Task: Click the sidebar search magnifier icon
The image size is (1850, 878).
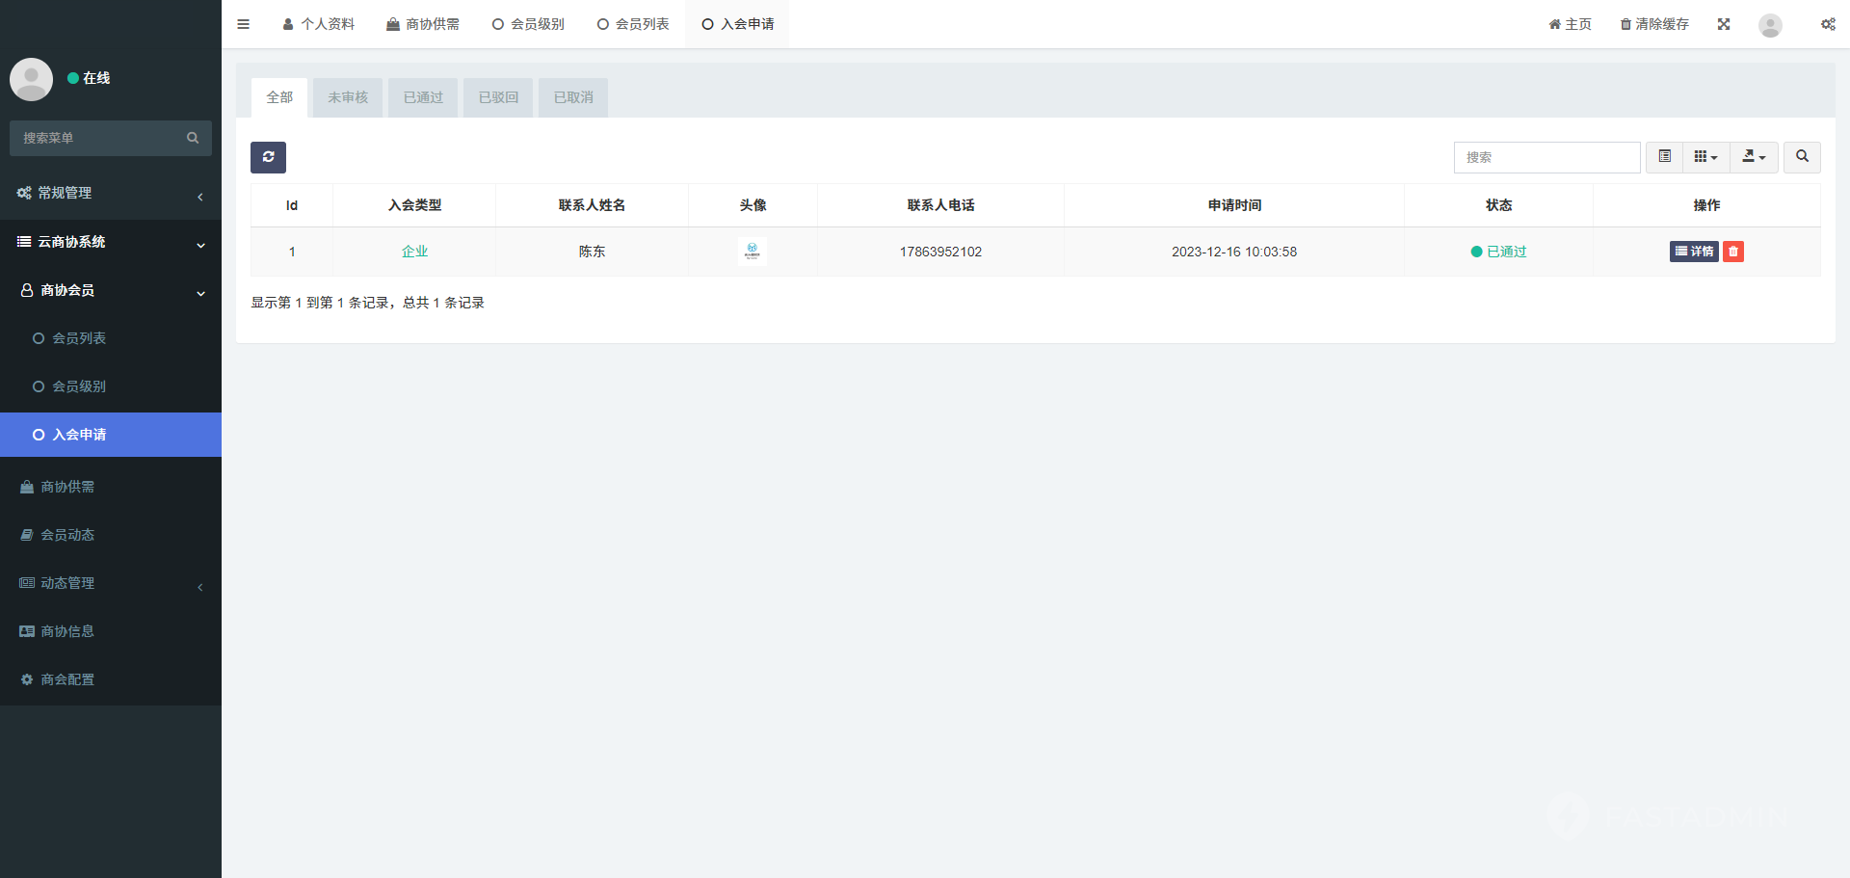Action: [x=193, y=138]
